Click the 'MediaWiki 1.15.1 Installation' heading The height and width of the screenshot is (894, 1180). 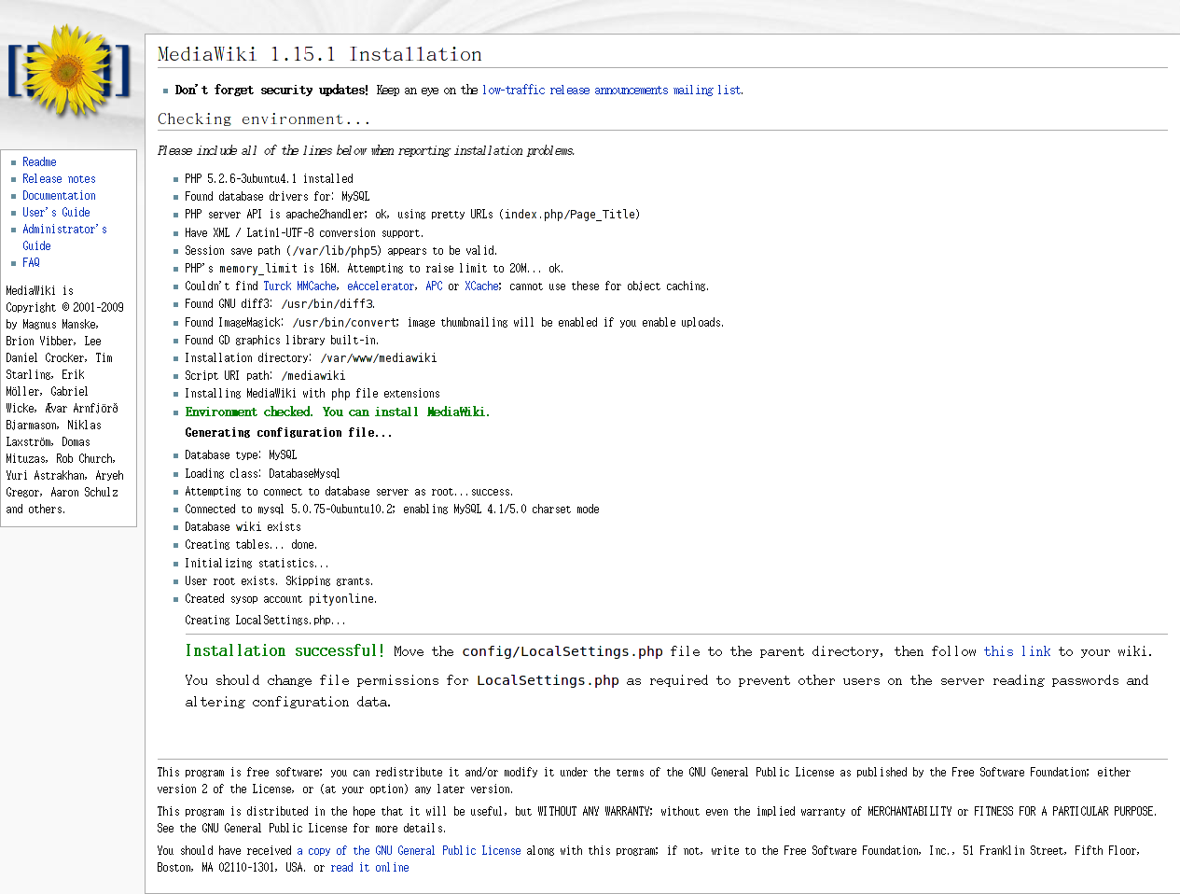(320, 55)
